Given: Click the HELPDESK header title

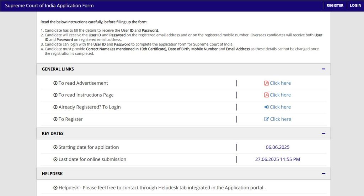Looking at the screenshot, I should [x=52, y=174].
